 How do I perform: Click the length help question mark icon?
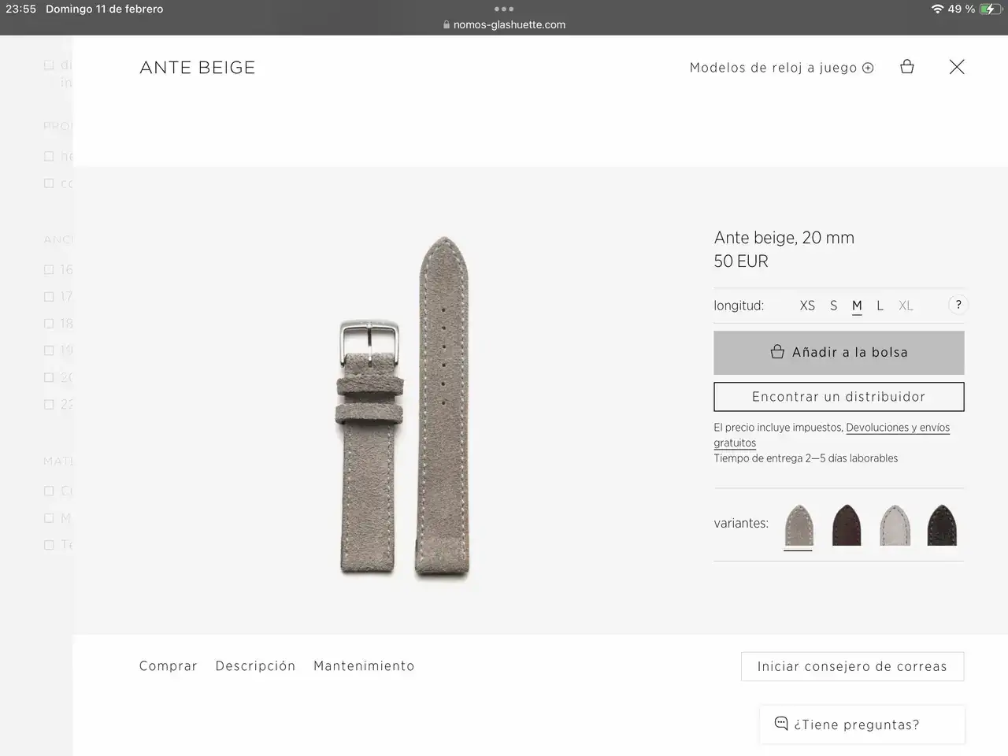pos(958,305)
